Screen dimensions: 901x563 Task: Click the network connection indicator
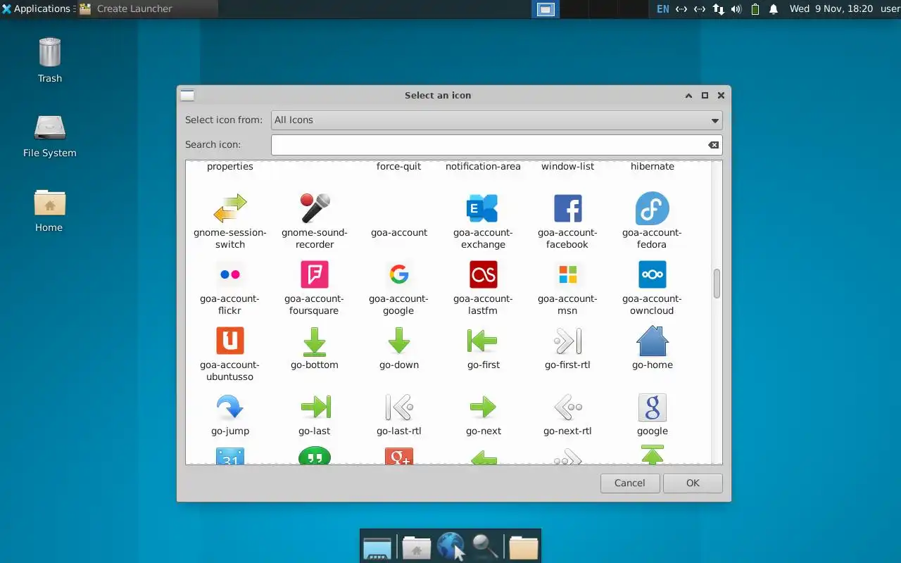(x=718, y=9)
